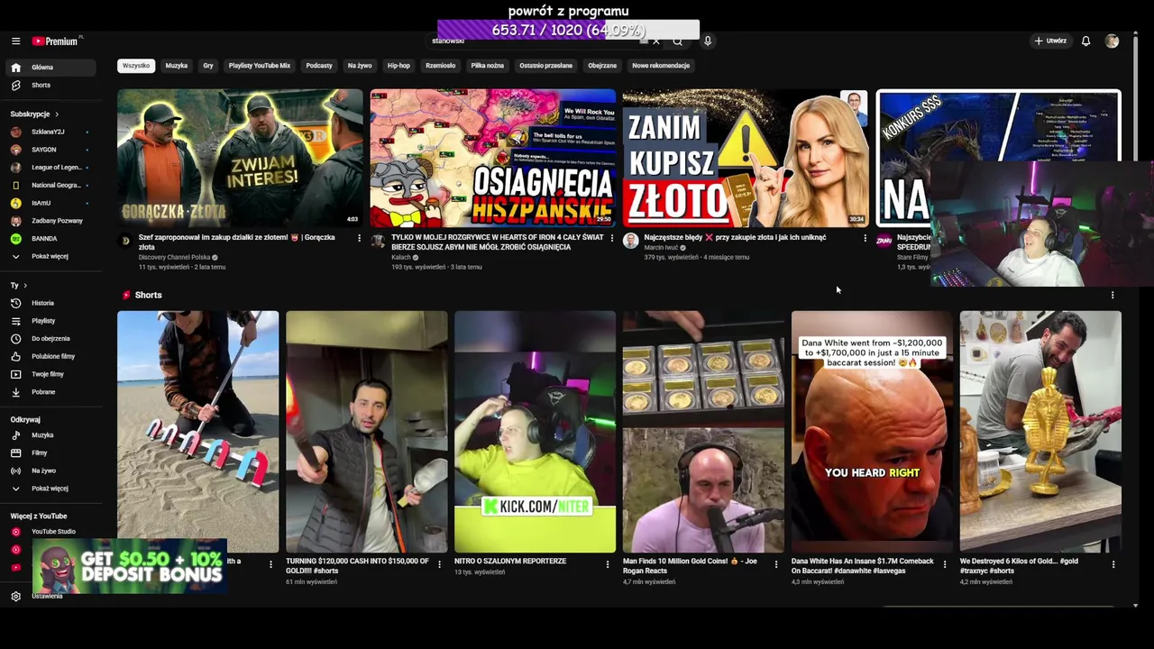Open the notifications bell
This screenshot has width=1154, height=649.
coord(1085,41)
